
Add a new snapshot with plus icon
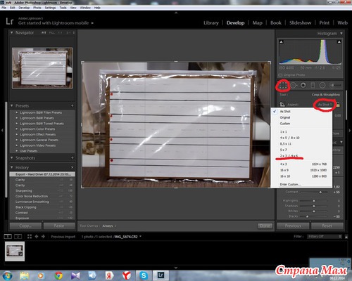click(x=73, y=158)
